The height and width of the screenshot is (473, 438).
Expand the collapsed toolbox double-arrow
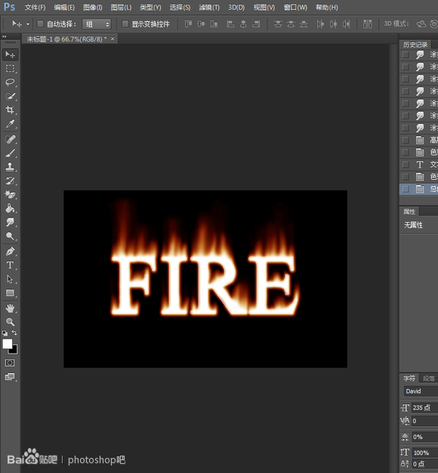tap(5, 36)
